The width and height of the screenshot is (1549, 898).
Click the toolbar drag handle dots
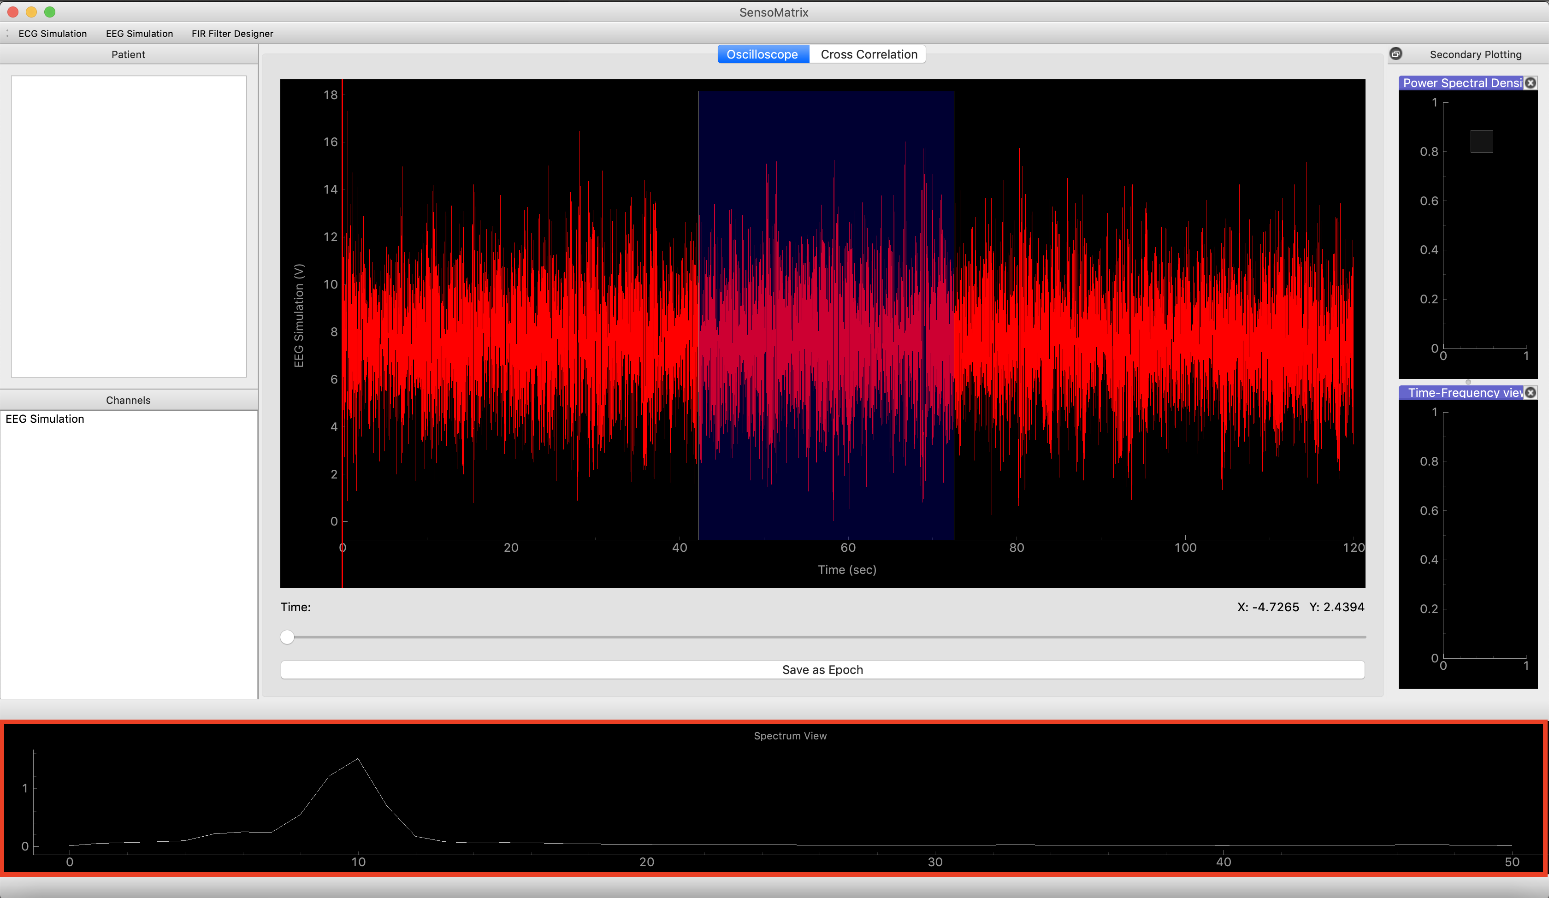tap(7, 34)
